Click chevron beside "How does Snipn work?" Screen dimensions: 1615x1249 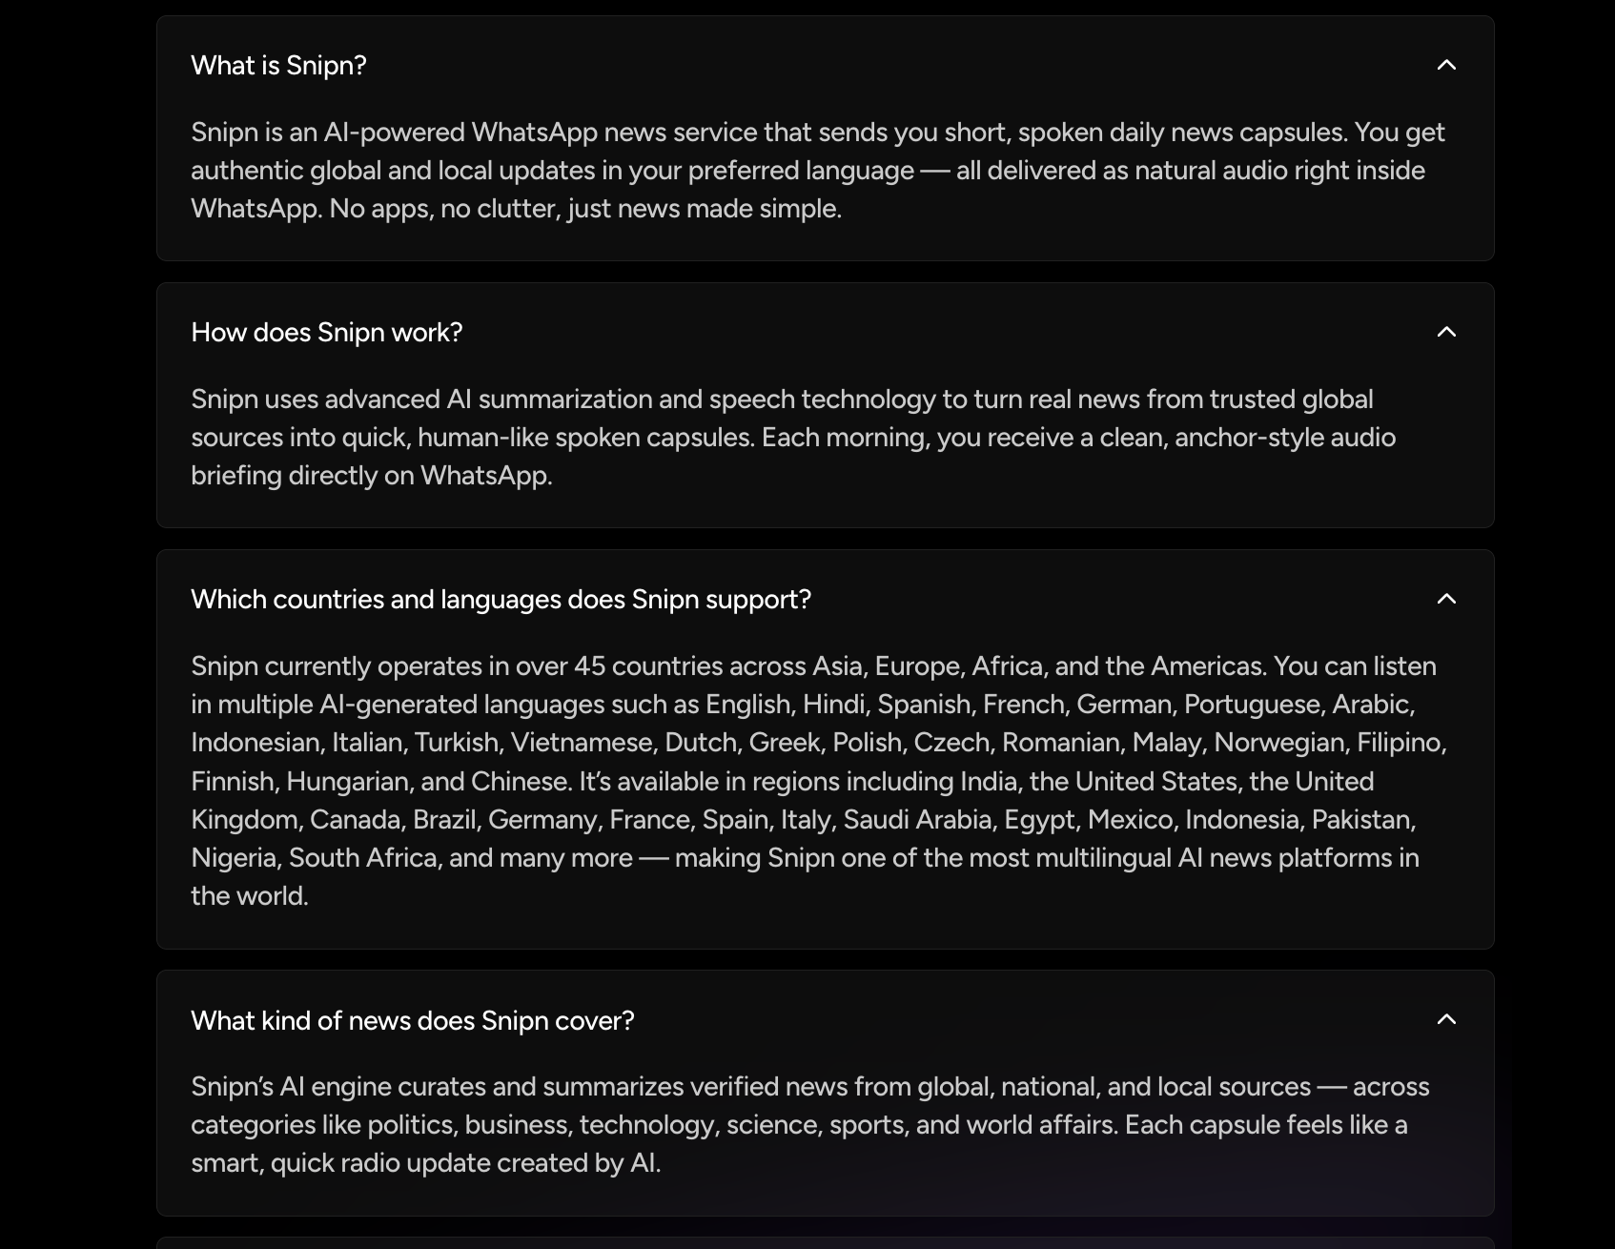[x=1446, y=332]
